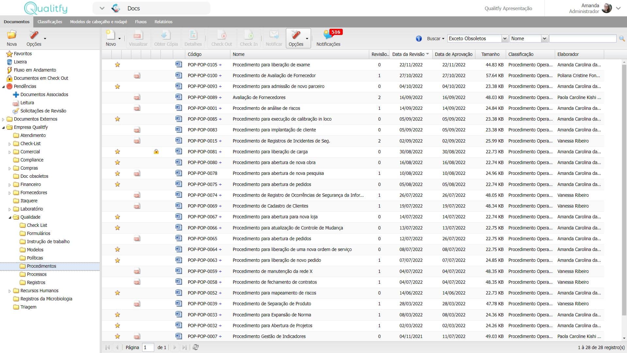The image size is (627, 353).
Task: Toggle favorite star for POP-POP-0085
Action: (x=117, y=119)
